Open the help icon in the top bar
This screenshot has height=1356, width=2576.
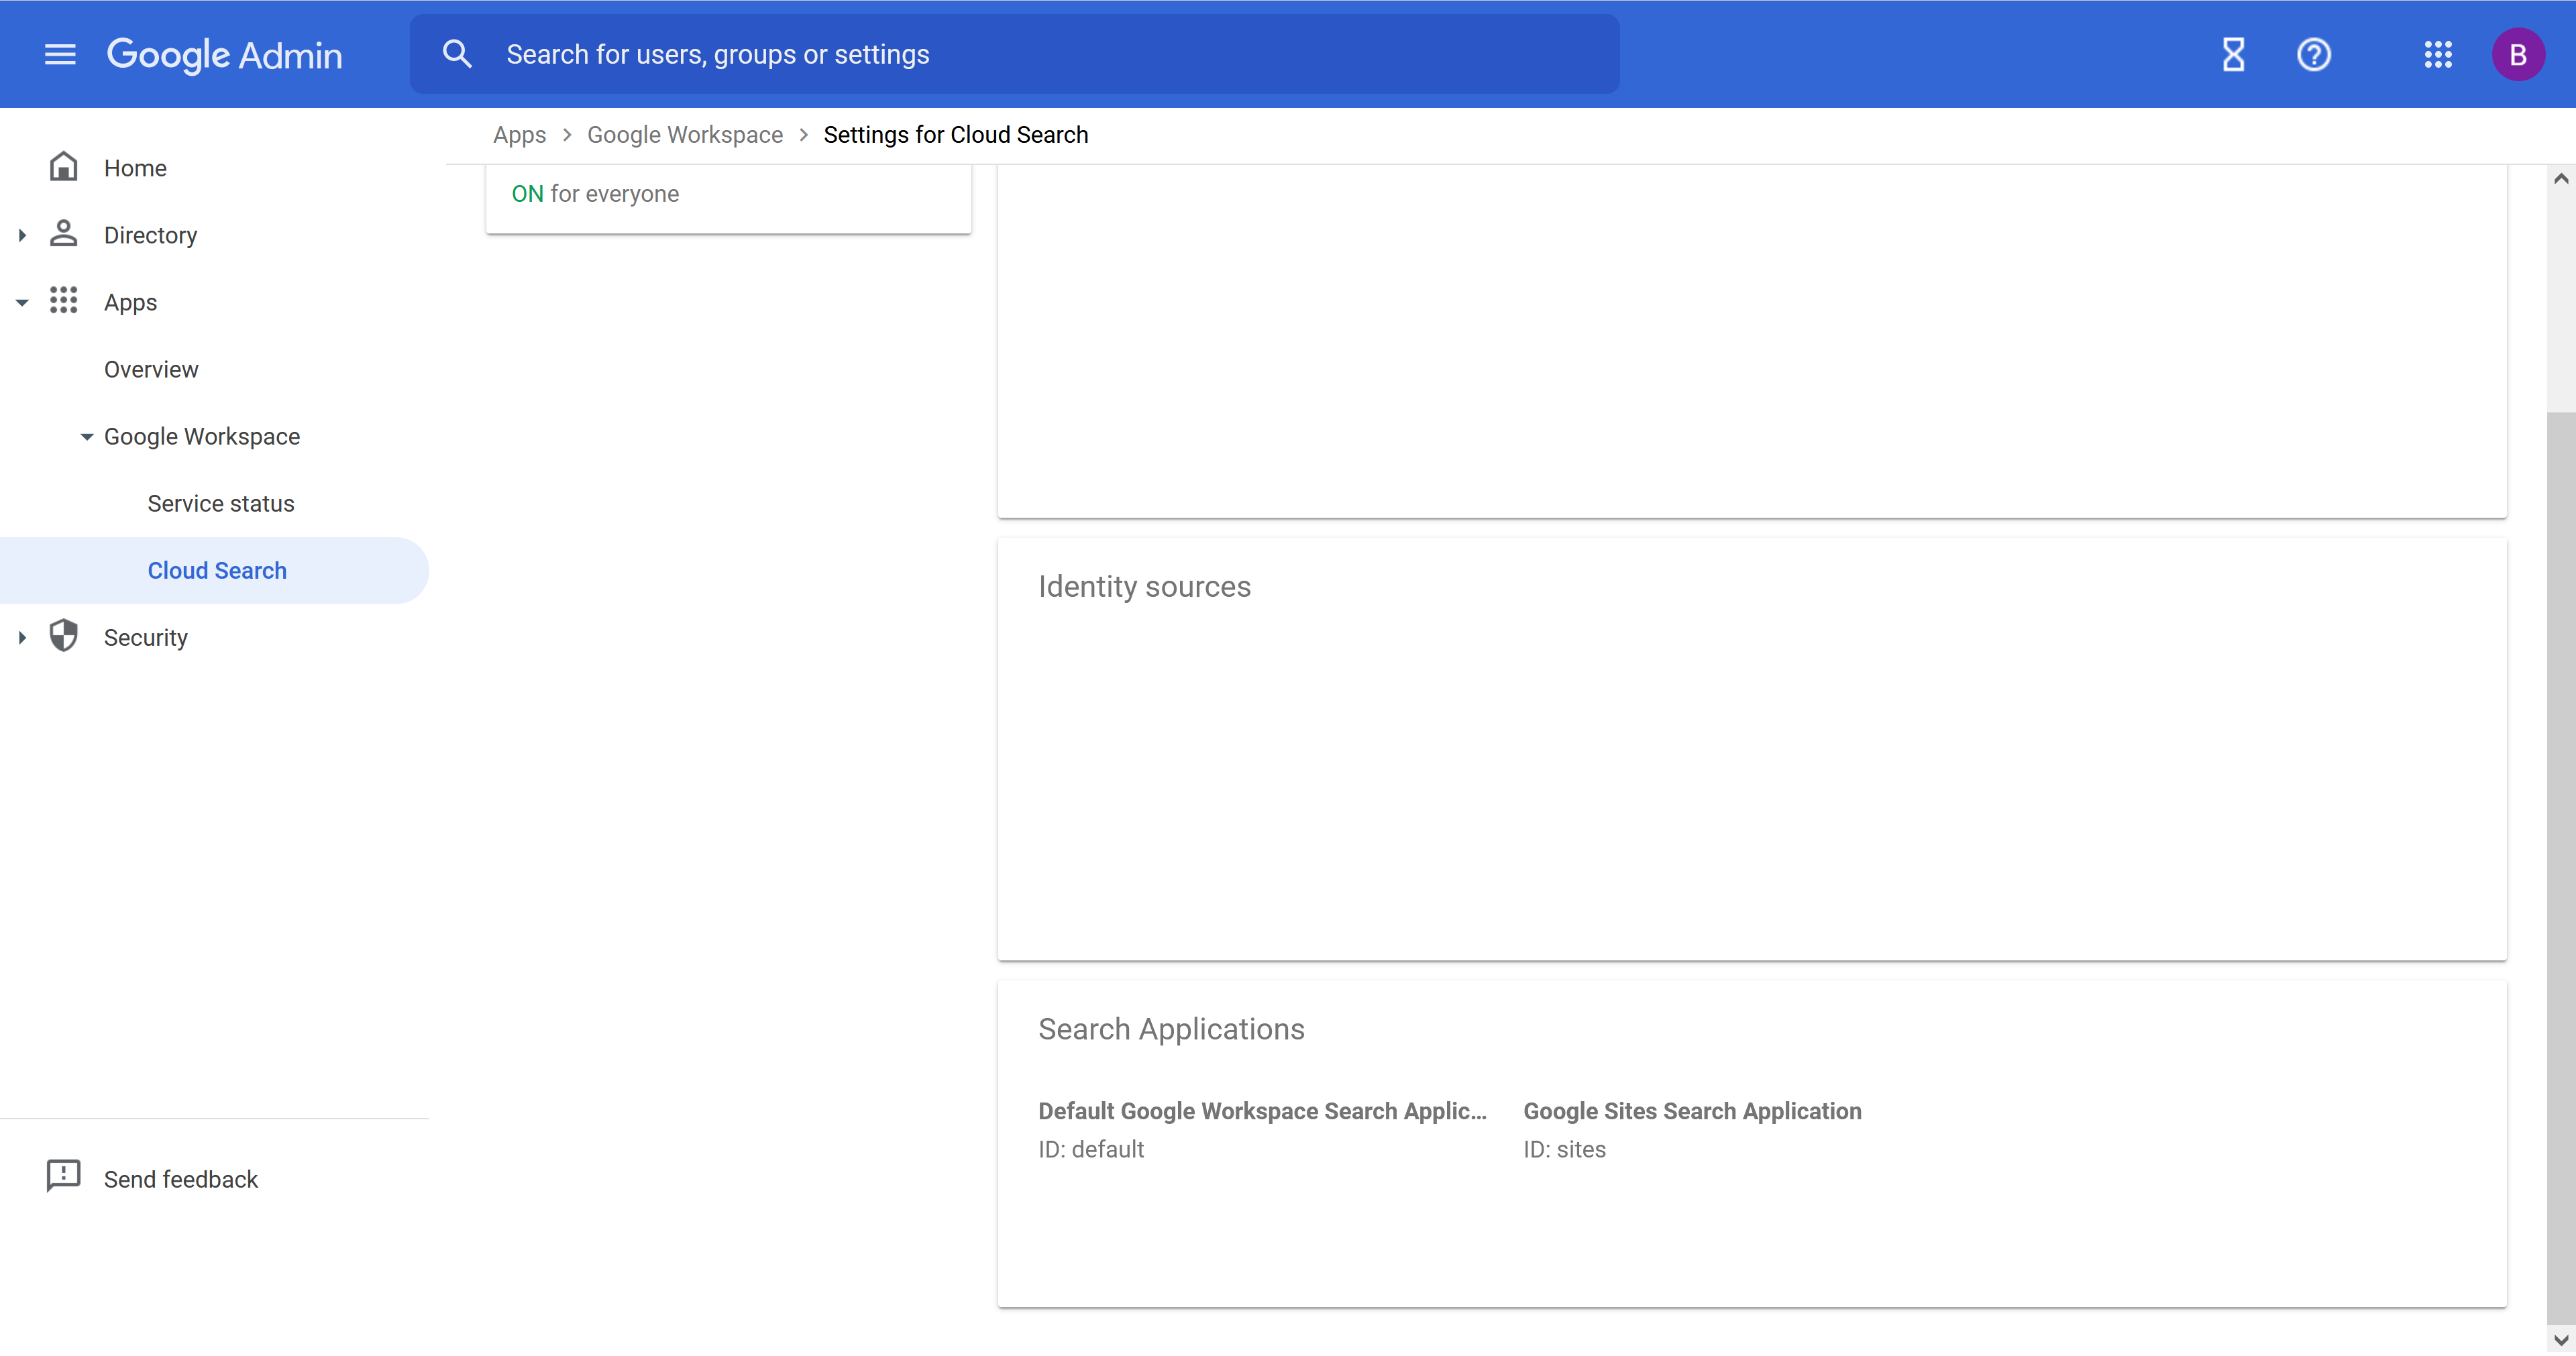2313,54
